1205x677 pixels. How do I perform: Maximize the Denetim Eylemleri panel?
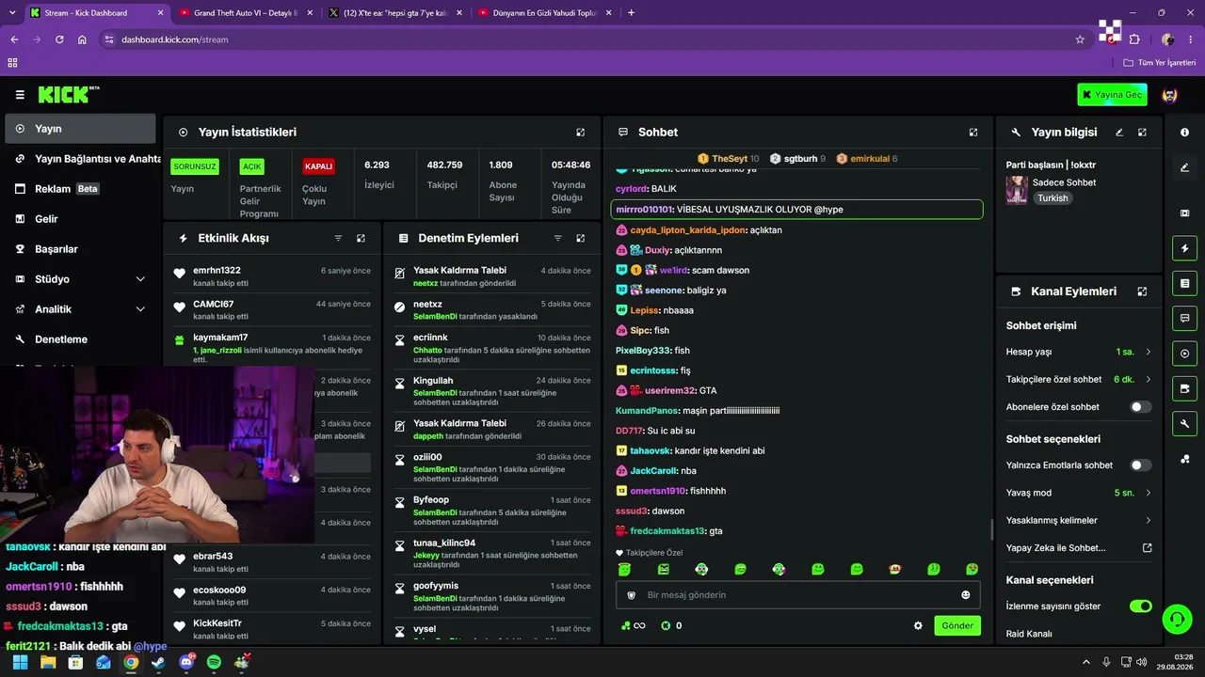coord(580,239)
